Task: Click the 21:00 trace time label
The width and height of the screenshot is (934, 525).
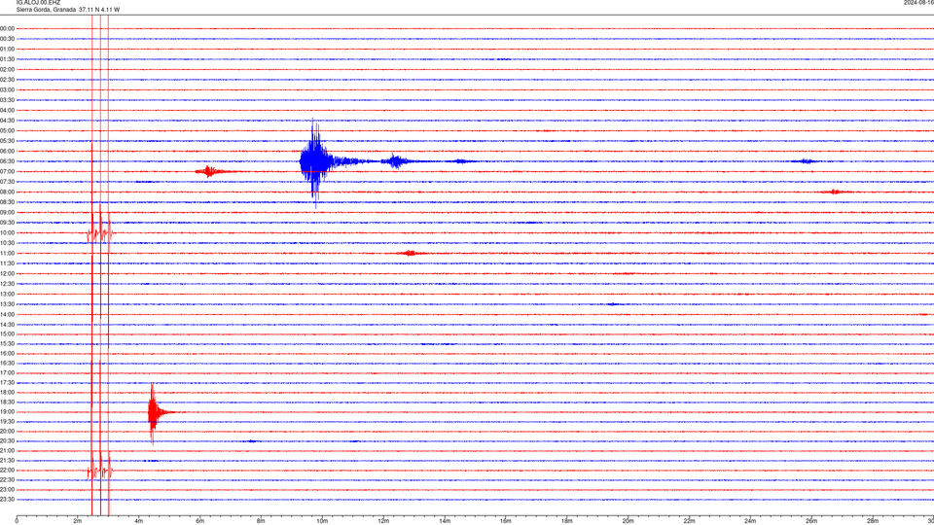Action: pos(7,450)
